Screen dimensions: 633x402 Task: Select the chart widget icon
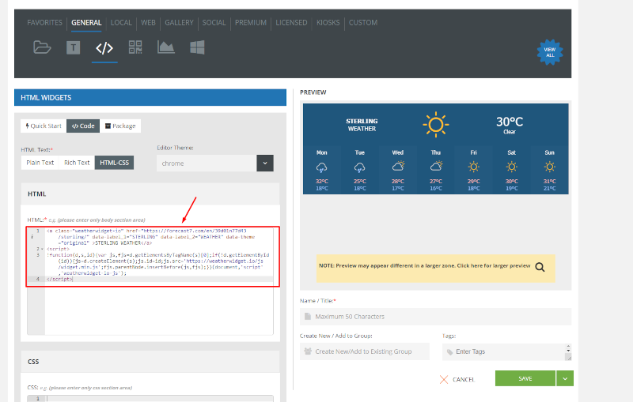point(166,47)
